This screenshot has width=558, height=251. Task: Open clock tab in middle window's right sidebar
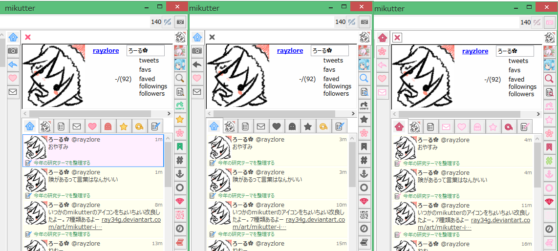point(364,229)
